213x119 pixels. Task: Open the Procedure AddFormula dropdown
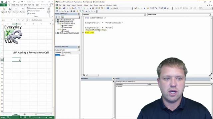210,15
